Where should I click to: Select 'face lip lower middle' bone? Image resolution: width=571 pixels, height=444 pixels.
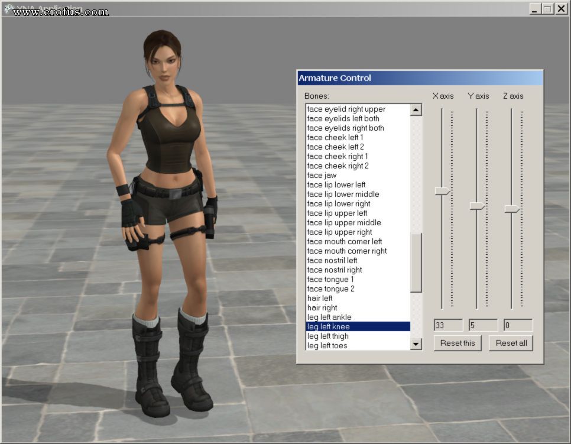click(358, 194)
